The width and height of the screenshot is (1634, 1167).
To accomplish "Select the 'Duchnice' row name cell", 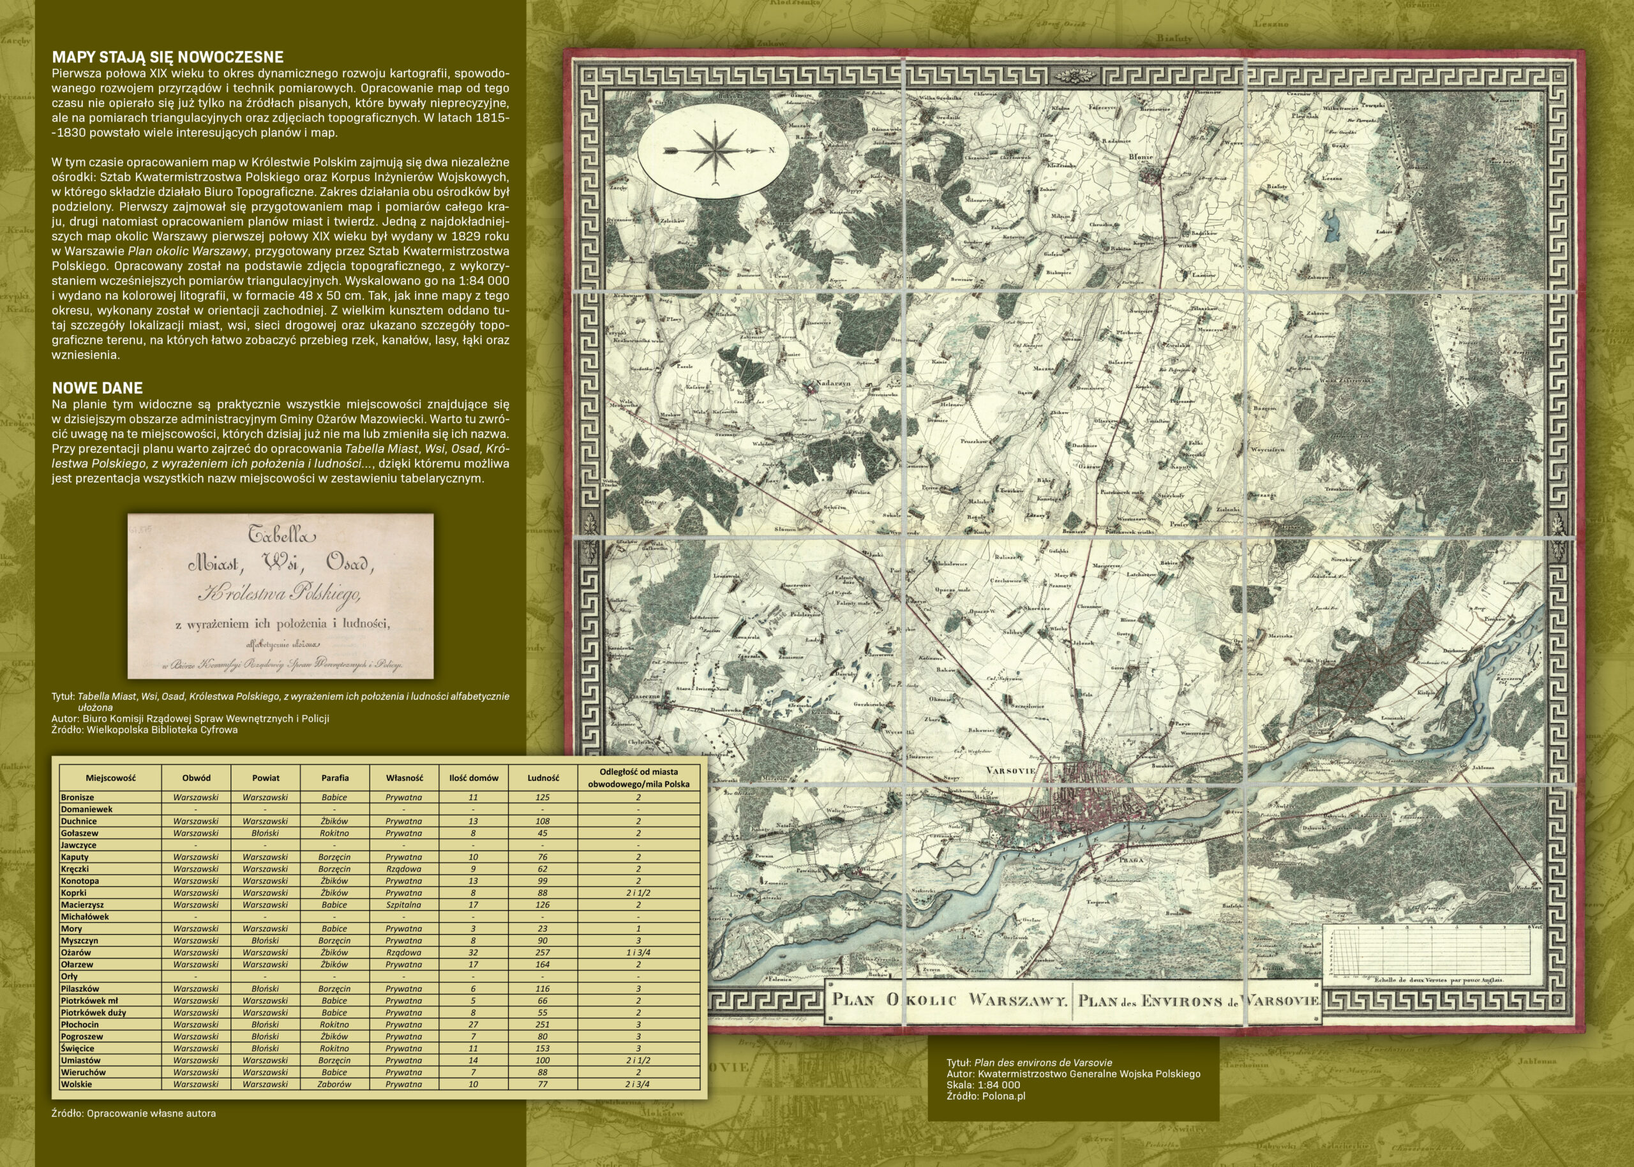I will pos(110,821).
